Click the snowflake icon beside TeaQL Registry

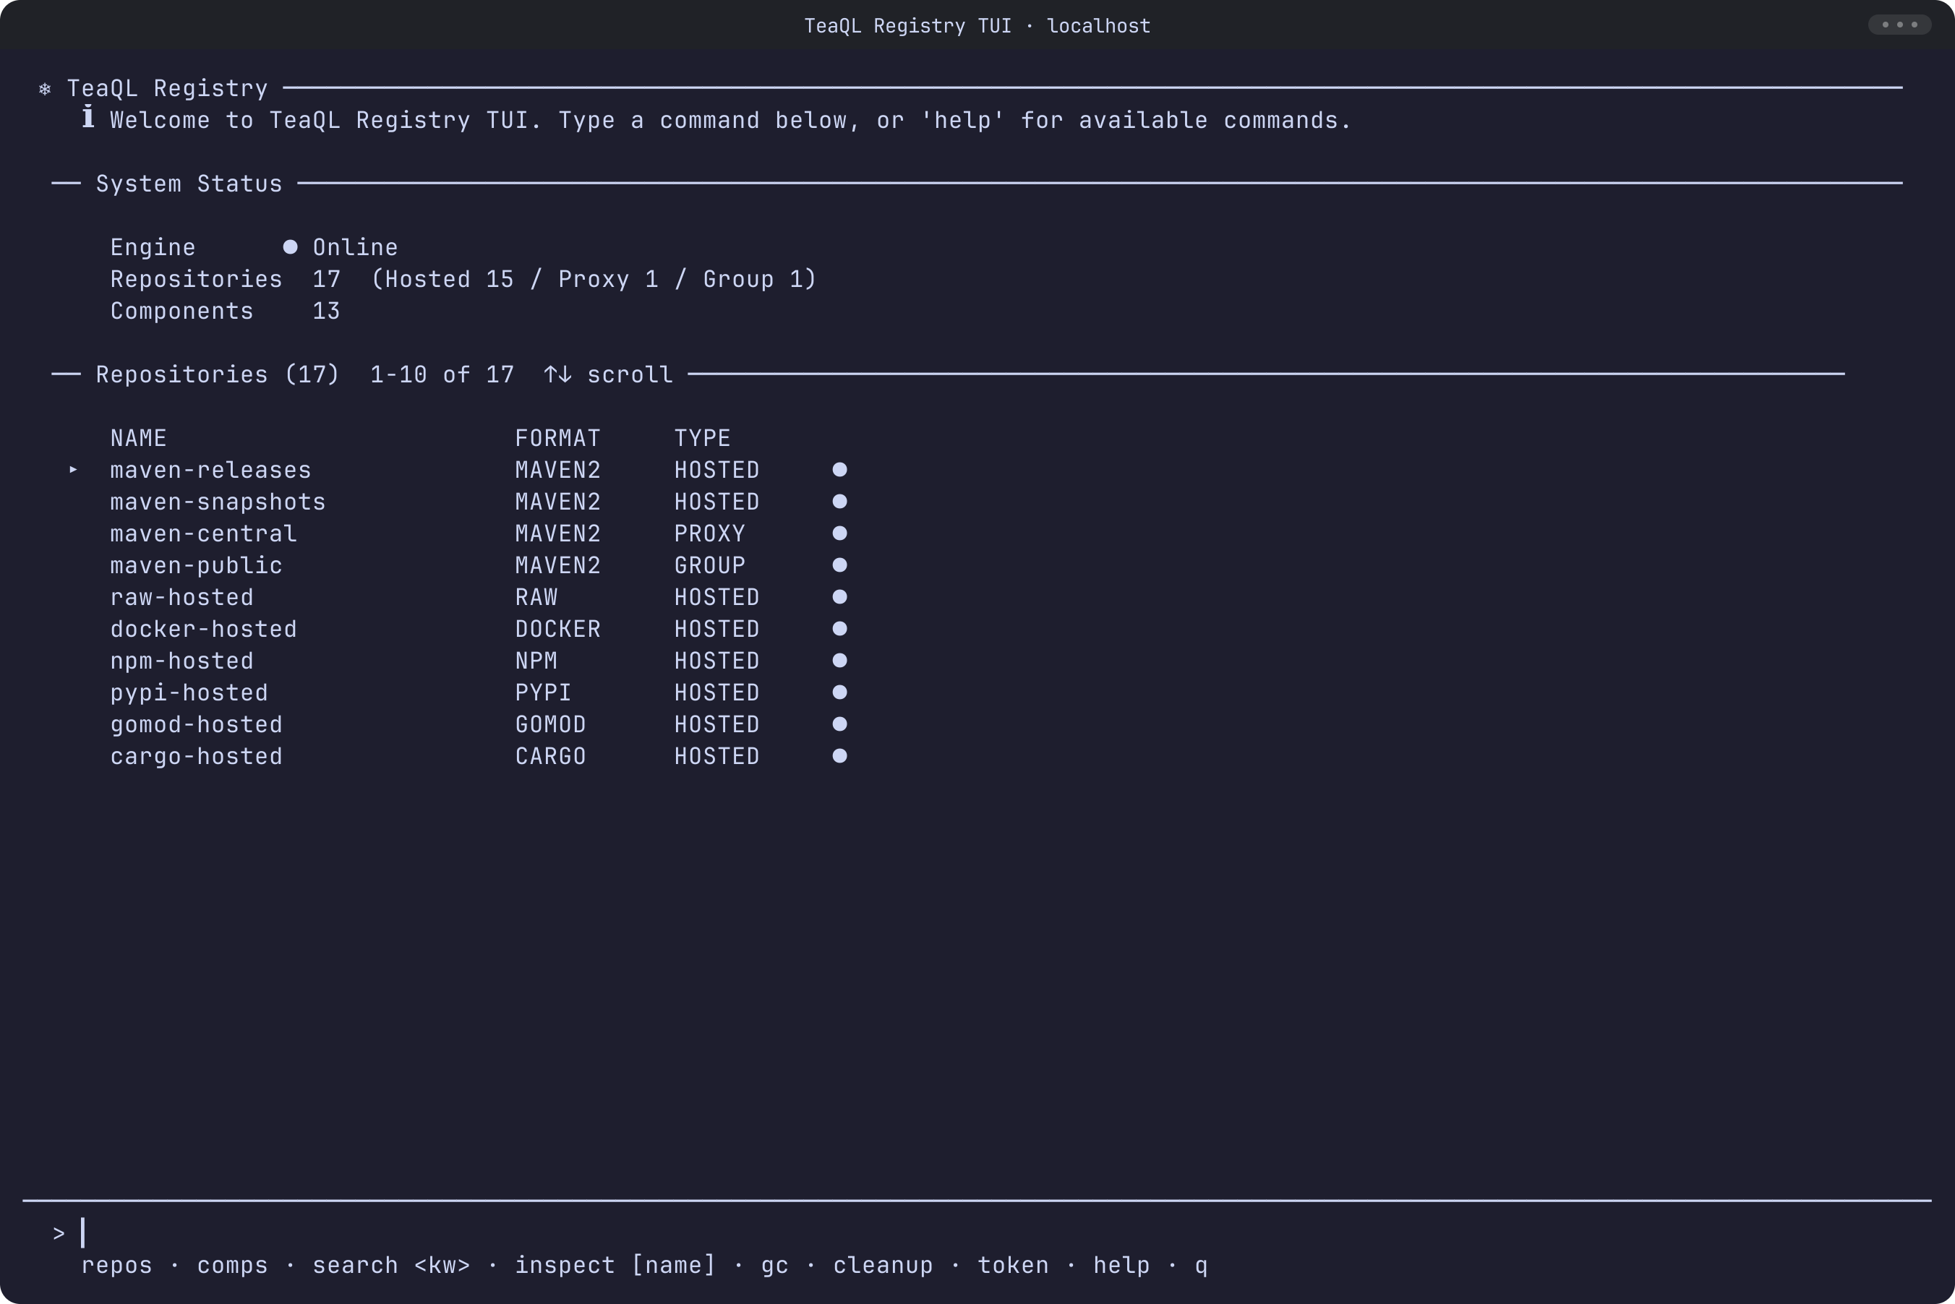45,88
